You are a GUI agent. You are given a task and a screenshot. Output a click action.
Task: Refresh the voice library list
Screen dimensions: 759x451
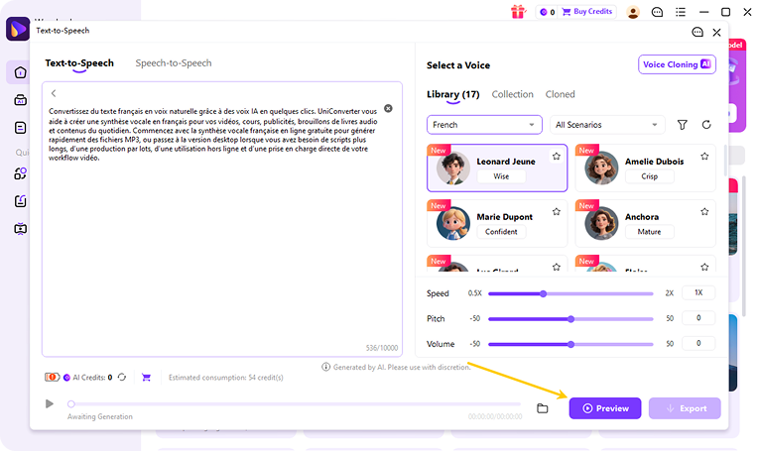(x=706, y=125)
